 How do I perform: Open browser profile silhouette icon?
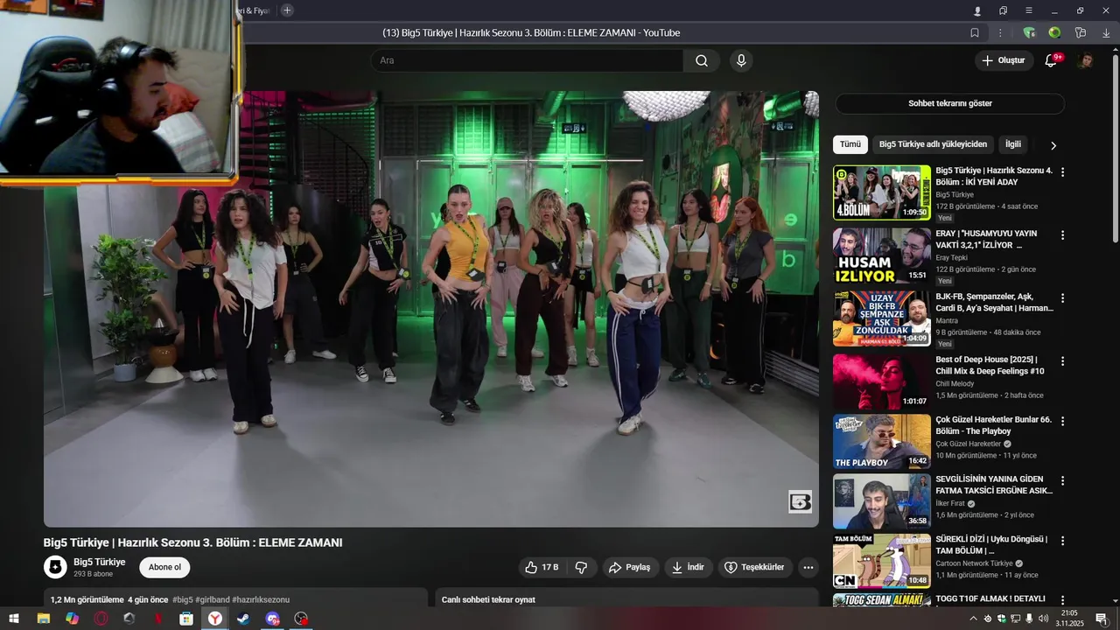(977, 10)
